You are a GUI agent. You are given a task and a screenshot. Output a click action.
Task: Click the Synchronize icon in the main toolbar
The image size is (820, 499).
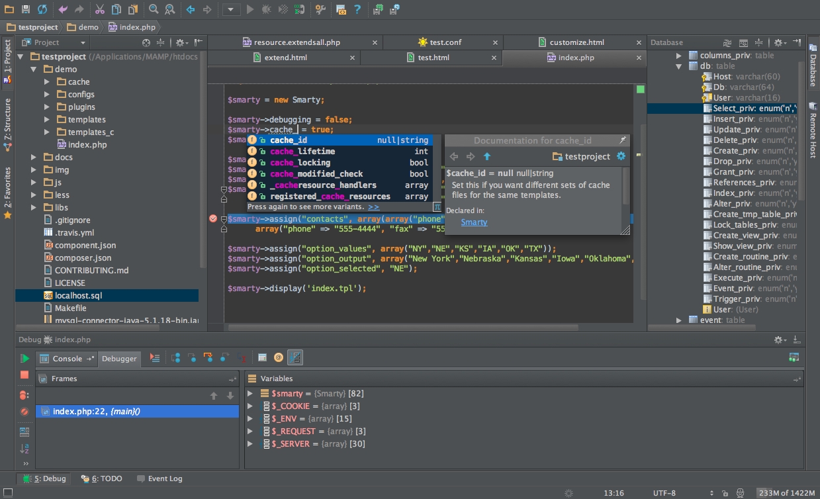[42, 9]
